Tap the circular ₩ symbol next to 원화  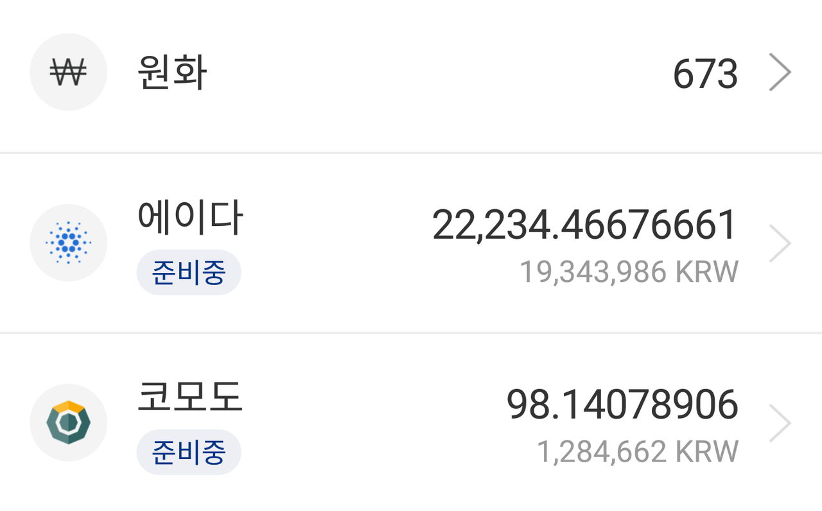pyautogui.click(x=69, y=72)
